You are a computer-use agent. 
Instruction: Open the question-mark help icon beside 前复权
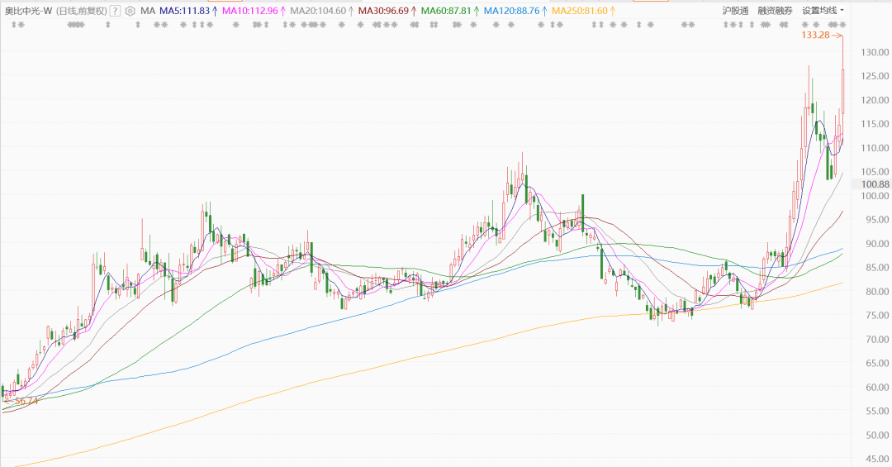coord(115,11)
